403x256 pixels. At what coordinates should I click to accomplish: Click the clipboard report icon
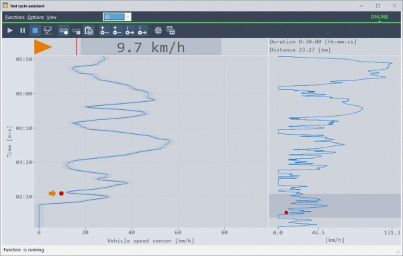89,31
